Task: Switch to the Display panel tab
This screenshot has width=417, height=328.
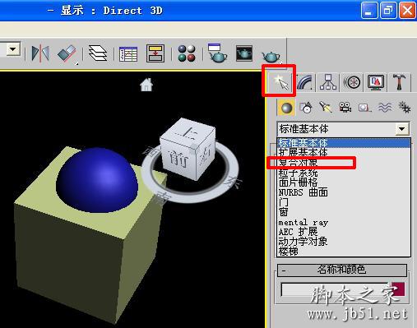Action: point(376,81)
